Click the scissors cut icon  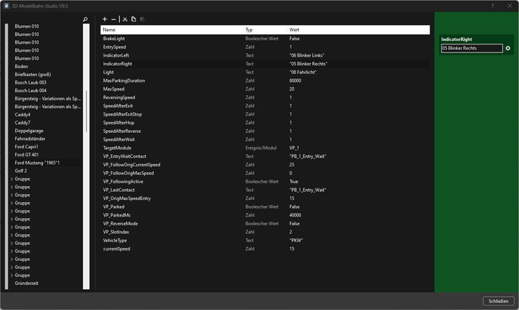125,19
